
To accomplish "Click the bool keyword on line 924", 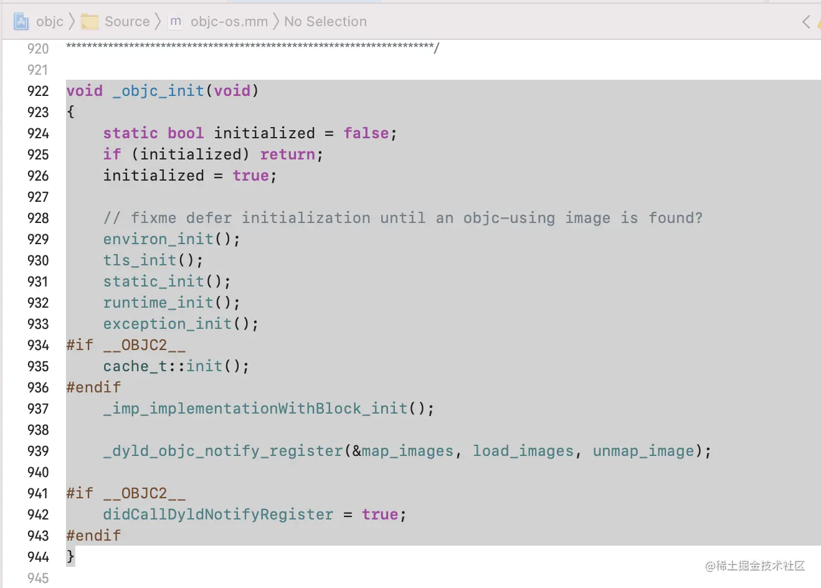I will point(186,133).
